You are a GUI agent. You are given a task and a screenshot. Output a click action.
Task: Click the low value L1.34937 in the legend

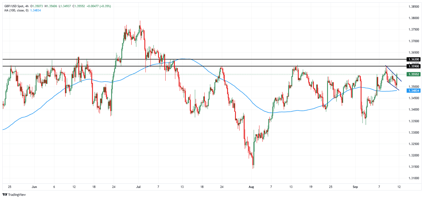pyautogui.click(x=64, y=5)
